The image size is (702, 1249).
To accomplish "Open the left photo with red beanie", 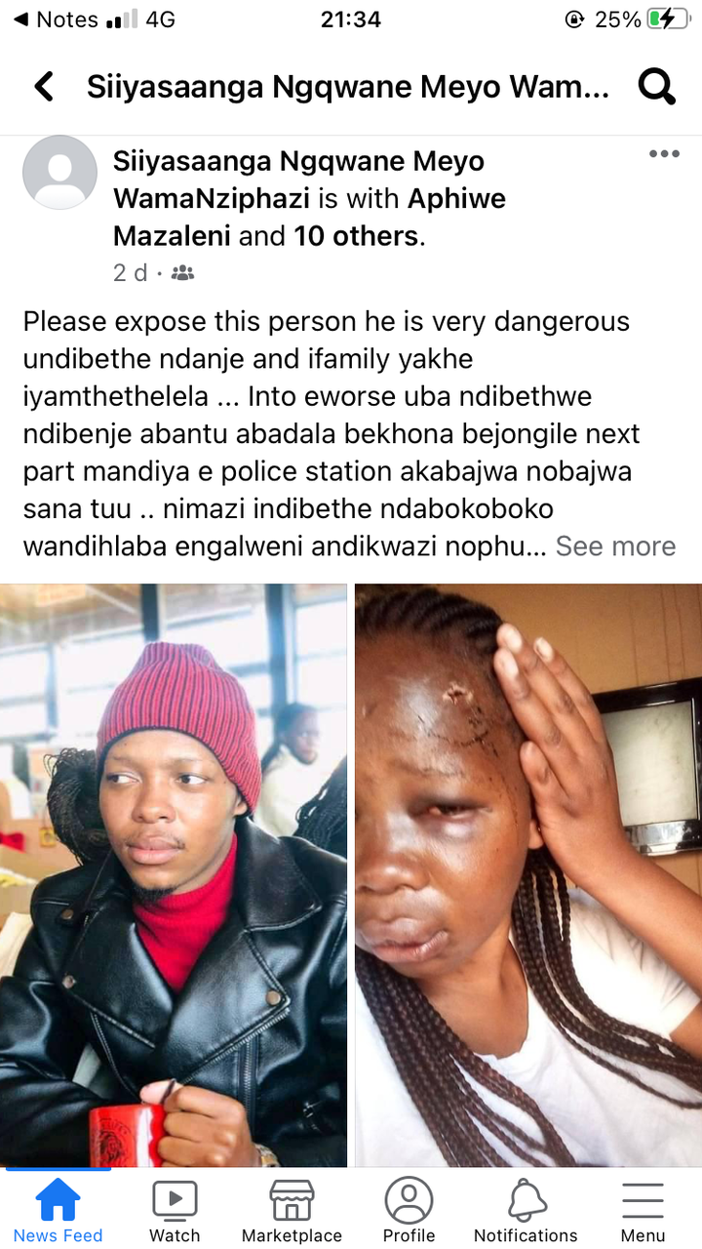I will tap(173, 875).
